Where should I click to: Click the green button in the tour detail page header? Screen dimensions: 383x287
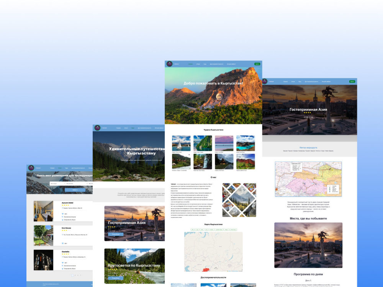[352, 82]
